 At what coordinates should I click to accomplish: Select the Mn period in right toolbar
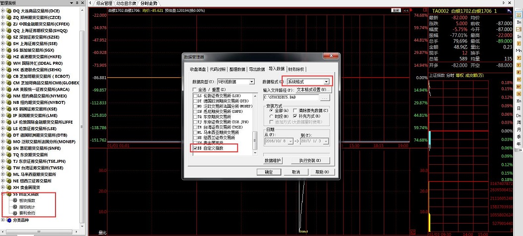coord(519,50)
